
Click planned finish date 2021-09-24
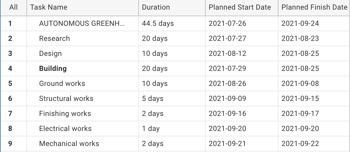[x=300, y=23]
